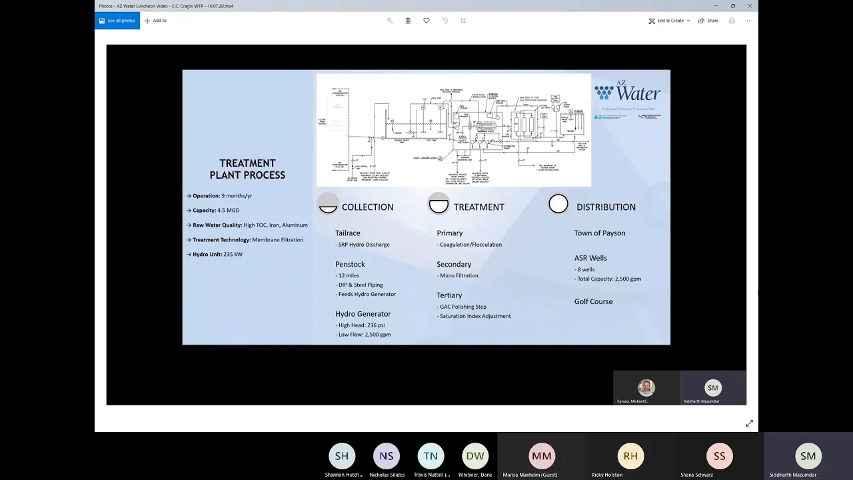853x480 pixels.
Task: Select bottom-row Siddharth Mazumdar avatar SM
Action: [x=808, y=456]
